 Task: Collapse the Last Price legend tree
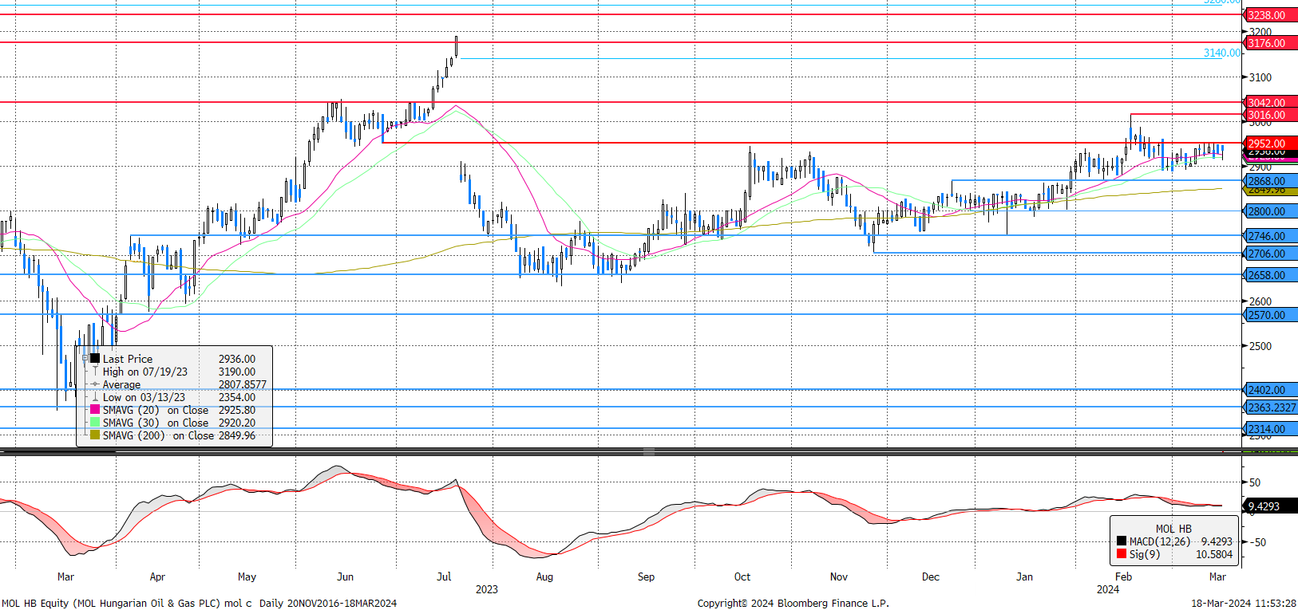pyautogui.click(x=85, y=359)
